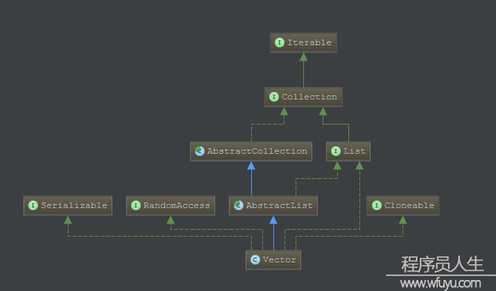The image size is (496, 291).
Task: Click the interface icon on List node
Action: [x=336, y=151]
